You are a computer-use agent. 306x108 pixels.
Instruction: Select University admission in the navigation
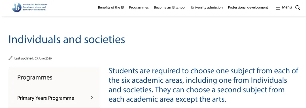(x=207, y=7)
